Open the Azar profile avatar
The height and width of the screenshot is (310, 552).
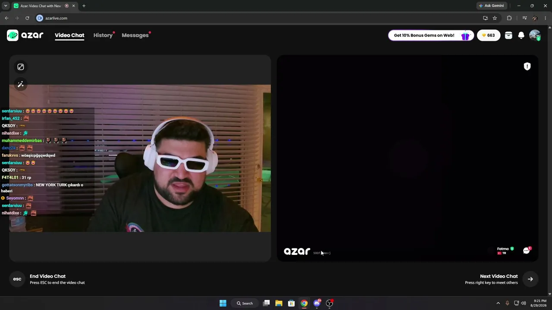(x=535, y=35)
